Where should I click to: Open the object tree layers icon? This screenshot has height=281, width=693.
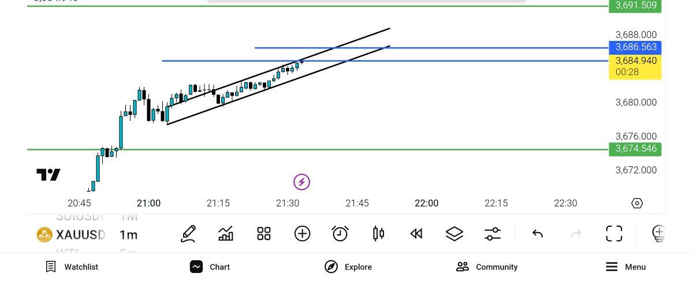[x=454, y=233]
